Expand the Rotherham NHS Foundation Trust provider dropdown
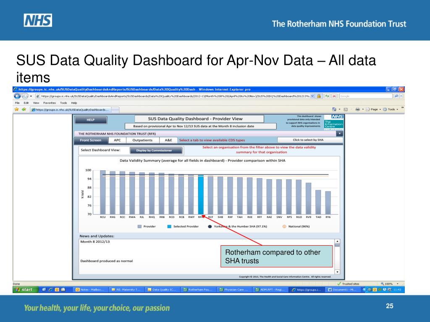Viewport: 430px width, 322px height. click(339, 134)
